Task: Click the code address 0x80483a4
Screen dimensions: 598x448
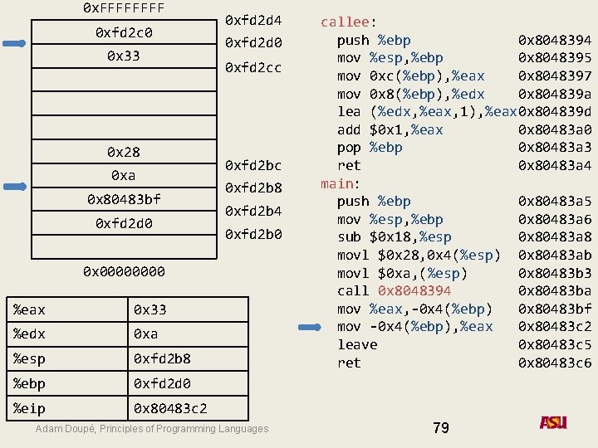Action: click(555, 166)
